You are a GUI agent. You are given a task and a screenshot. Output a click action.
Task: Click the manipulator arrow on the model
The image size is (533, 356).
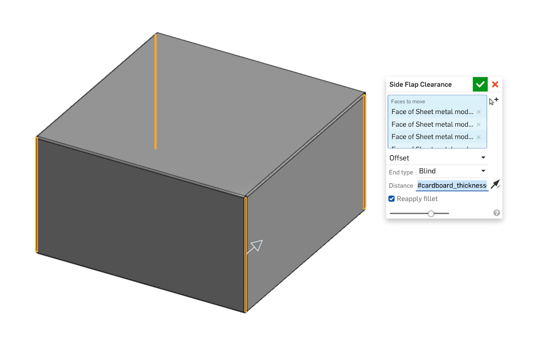pos(256,246)
